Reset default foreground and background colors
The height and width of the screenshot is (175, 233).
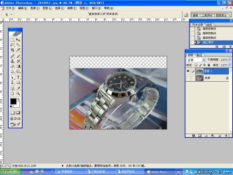11,106
